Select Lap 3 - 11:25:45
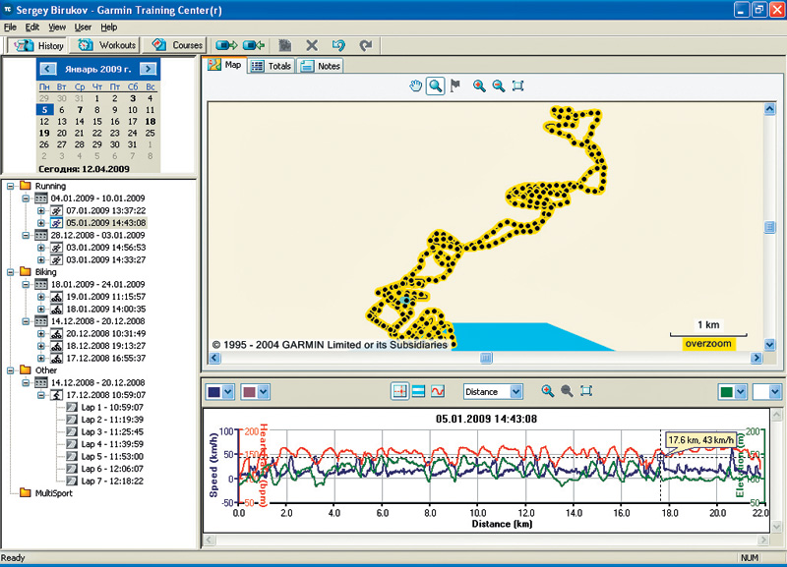Image resolution: width=787 pixels, height=567 pixels. tap(112, 431)
